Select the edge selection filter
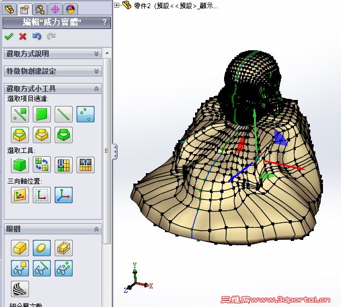Viewport: 341px width, 307px height. coord(63,114)
